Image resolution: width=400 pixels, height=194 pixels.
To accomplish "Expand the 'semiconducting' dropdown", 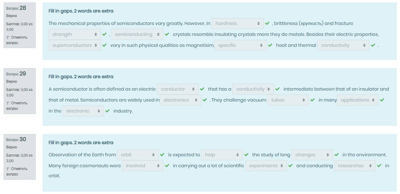I will click(x=137, y=34).
